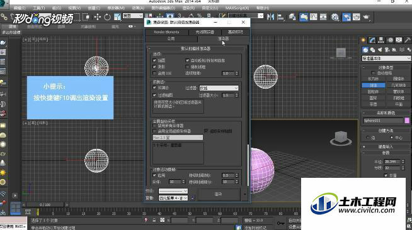Viewport: 412px width, 230px height.
Task: Click the pink object color swatch
Action: (407, 121)
